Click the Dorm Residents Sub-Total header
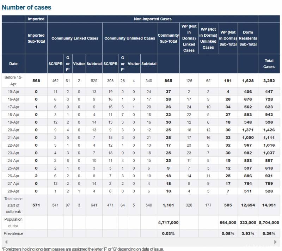 pos(248,38)
